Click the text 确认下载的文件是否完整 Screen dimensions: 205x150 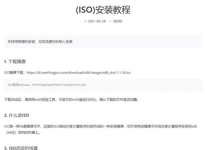[119, 100]
